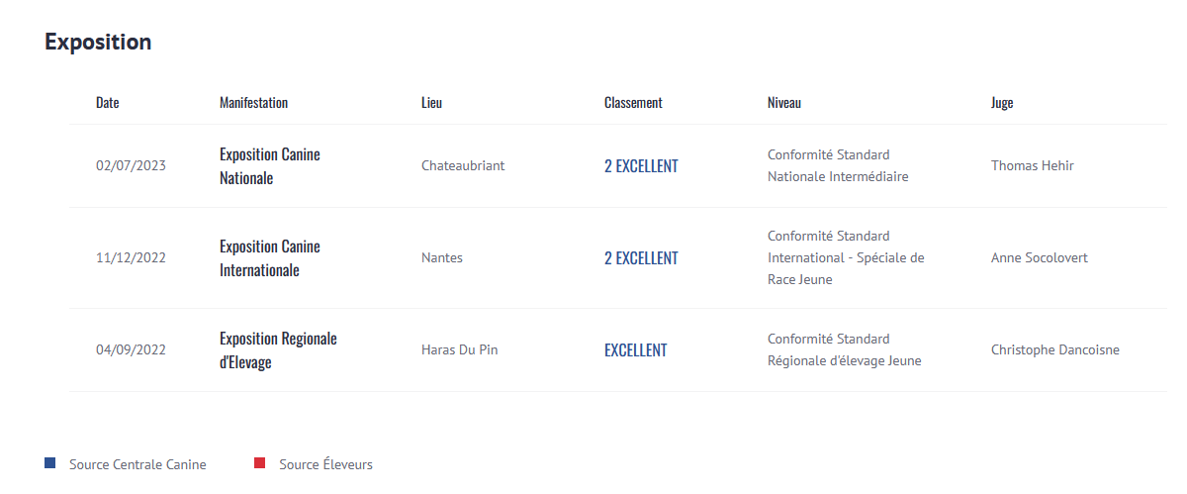Click the blue Source Centrale Canine swatch
Image resolution: width=1187 pixels, height=494 pixels.
(50, 463)
